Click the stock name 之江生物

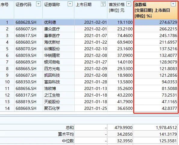coord(52,95)
